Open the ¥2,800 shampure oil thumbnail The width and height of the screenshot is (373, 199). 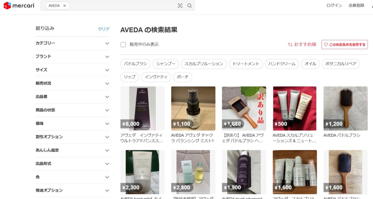(193, 172)
